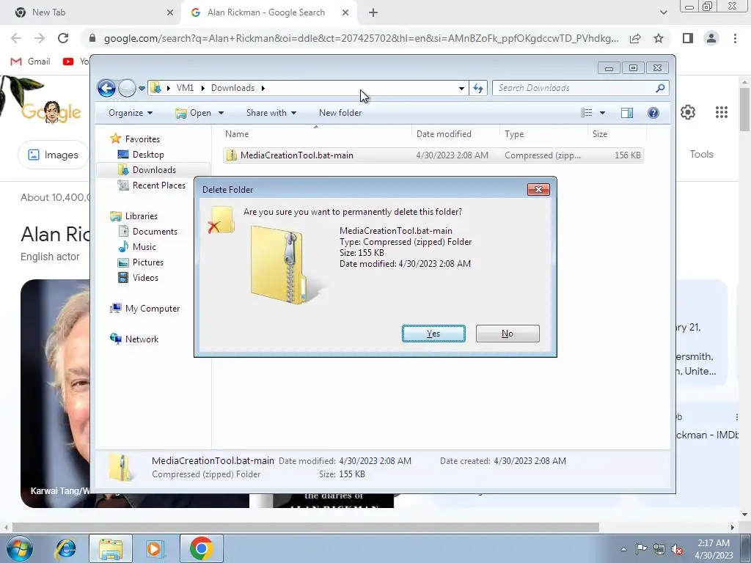Cancel deletion with the No button
This screenshot has width=751, height=563.
508,334
